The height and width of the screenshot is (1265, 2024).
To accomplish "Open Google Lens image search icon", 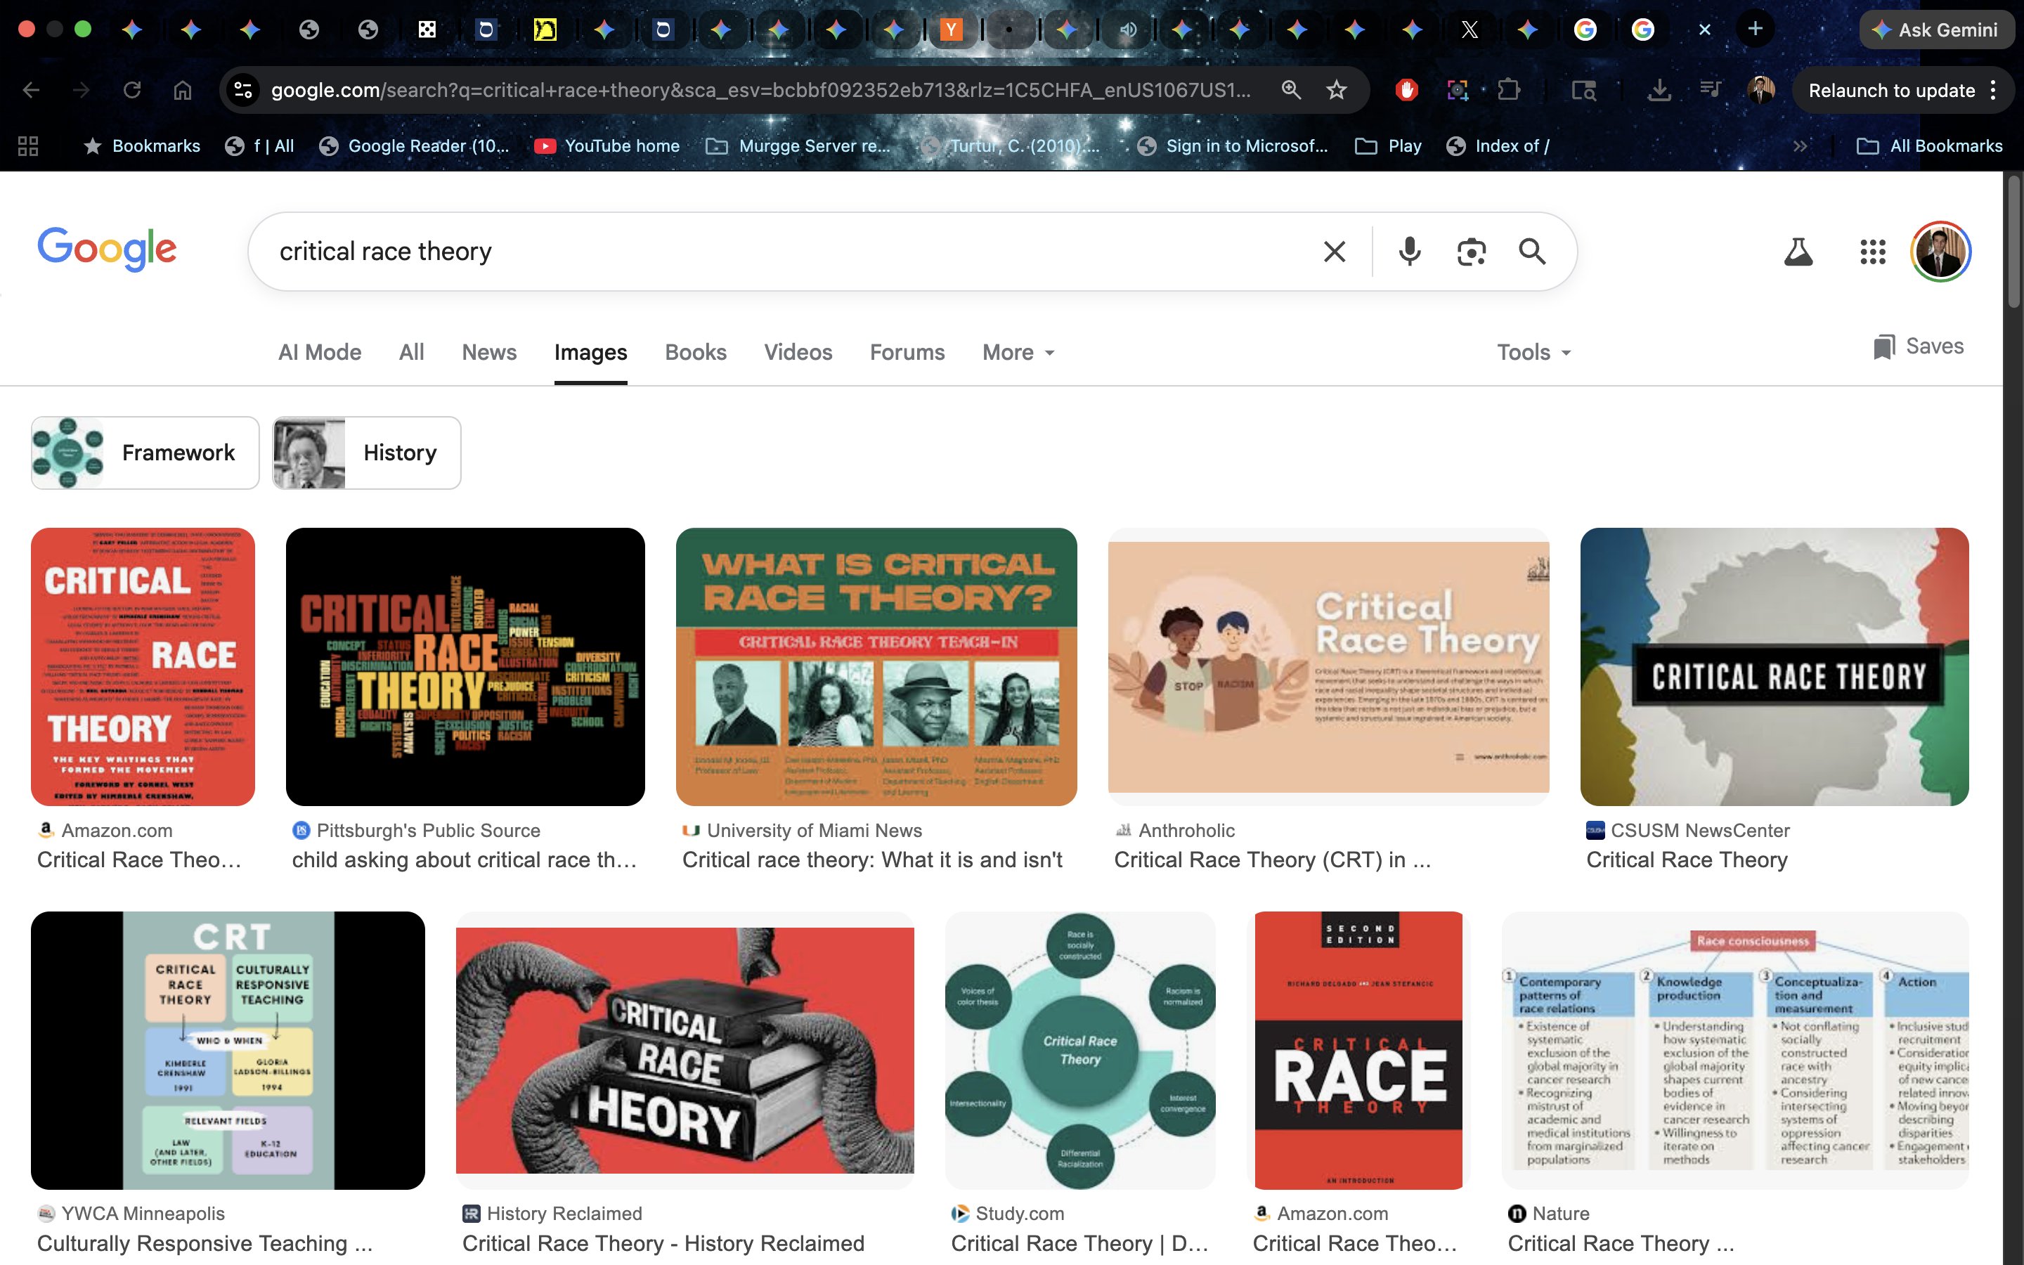I will tap(1471, 251).
